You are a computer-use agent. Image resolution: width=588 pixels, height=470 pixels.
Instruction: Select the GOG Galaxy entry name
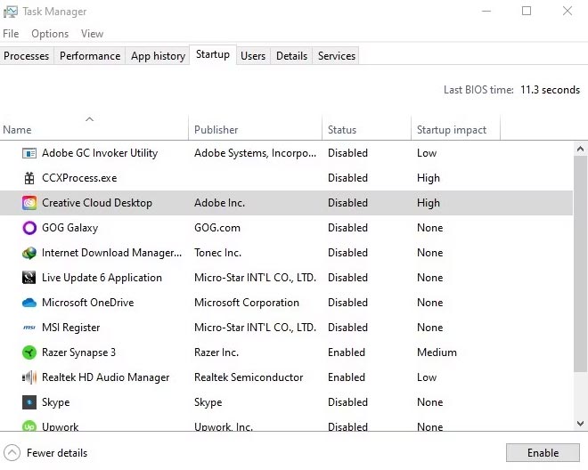69,228
